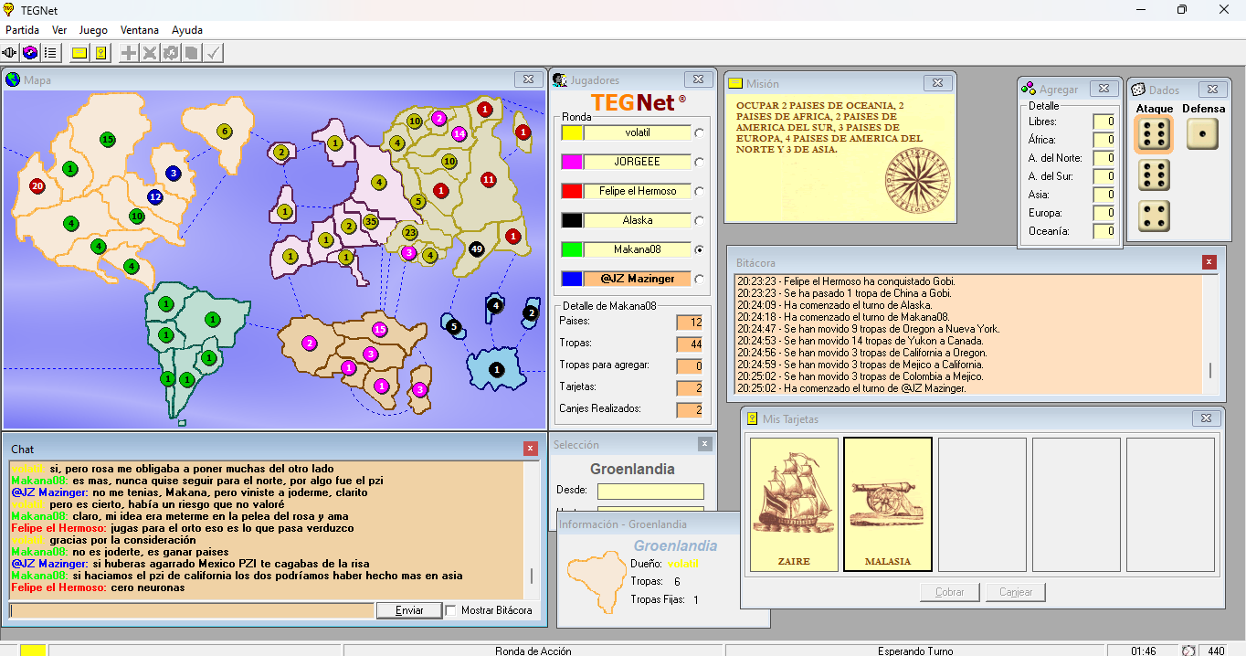Click the Canjear button

click(1016, 592)
